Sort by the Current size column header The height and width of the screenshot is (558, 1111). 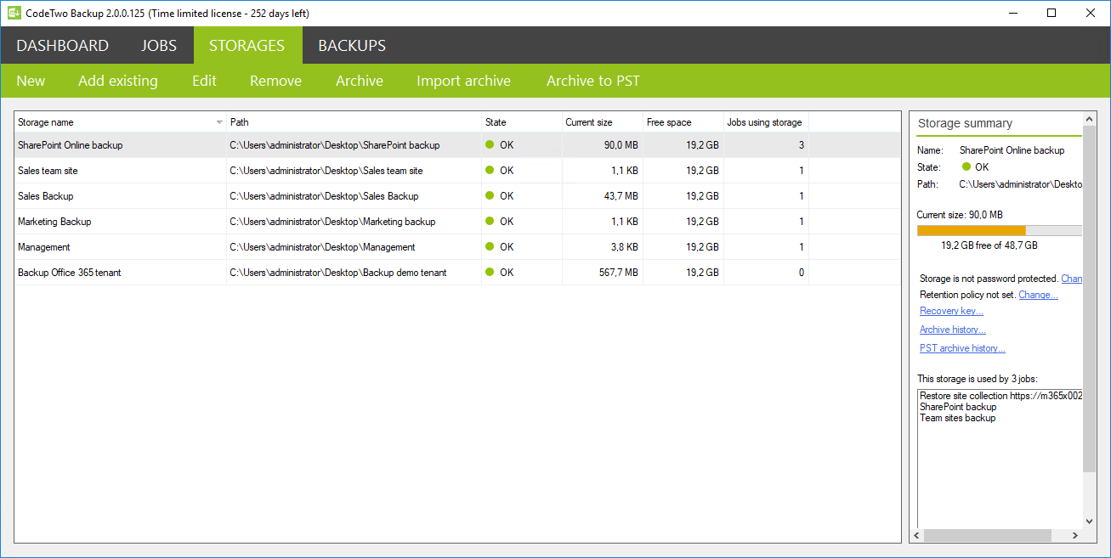pyautogui.click(x=603, y=122)
